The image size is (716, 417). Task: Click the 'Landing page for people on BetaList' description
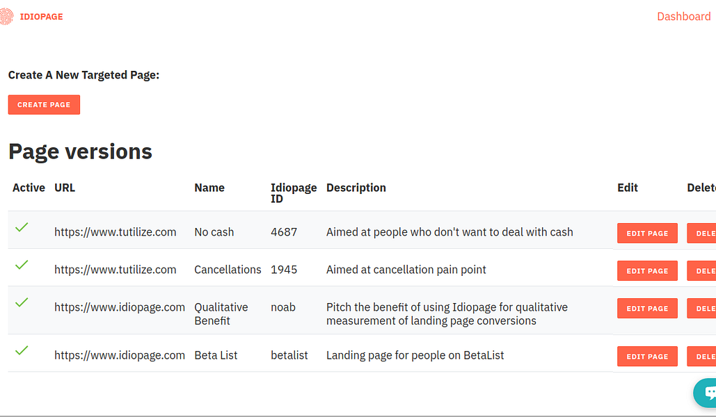pos(415,355)
